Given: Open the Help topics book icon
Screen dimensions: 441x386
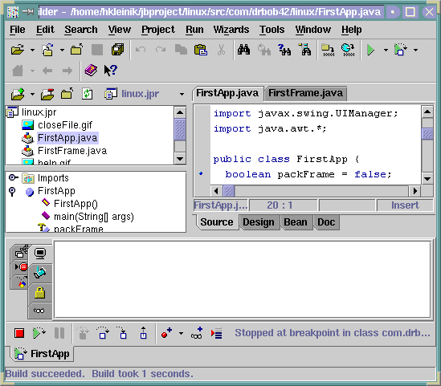Looking at the screenshot, I should point(91,71).
